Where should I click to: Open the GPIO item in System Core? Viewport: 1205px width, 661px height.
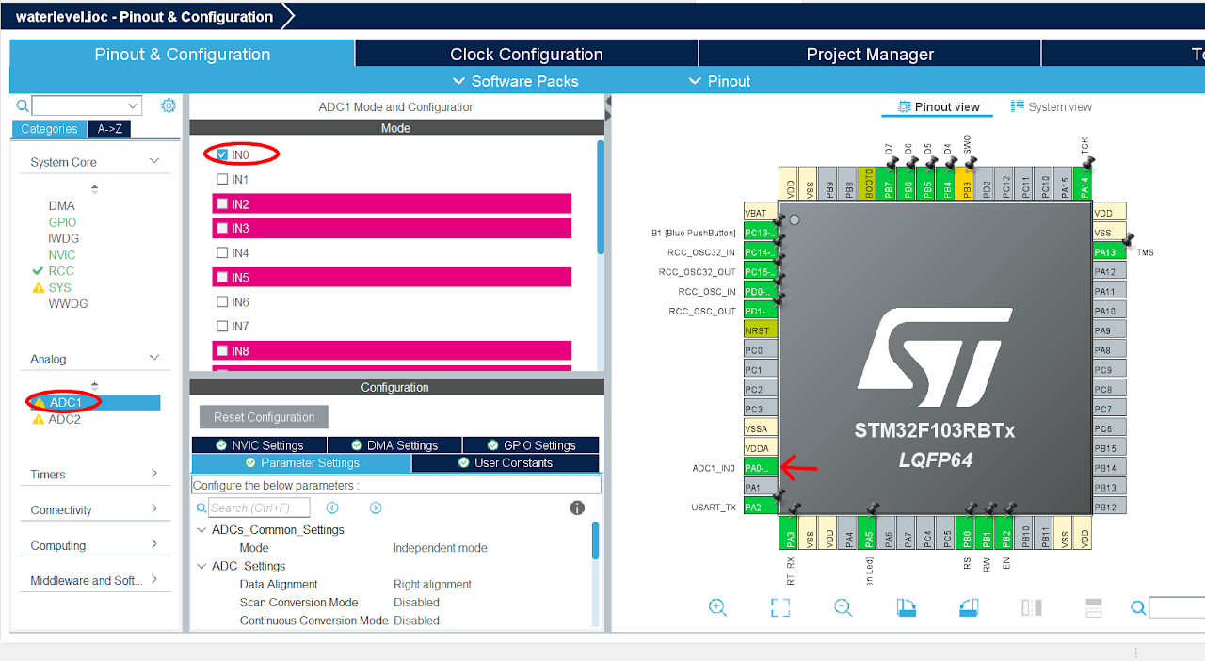[62, 222]
